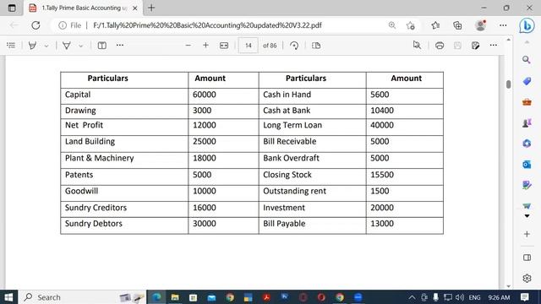Click the PDF vertical scrollbar thumb
Viewport: 541px width, 304px height.
(508, 84)
